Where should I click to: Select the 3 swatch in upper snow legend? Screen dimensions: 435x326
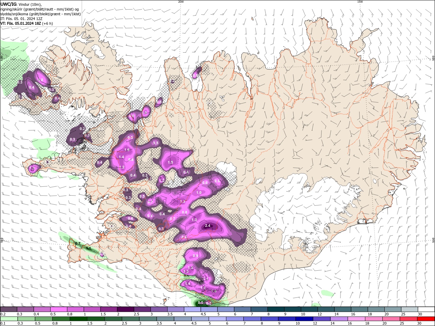point(159,309)
